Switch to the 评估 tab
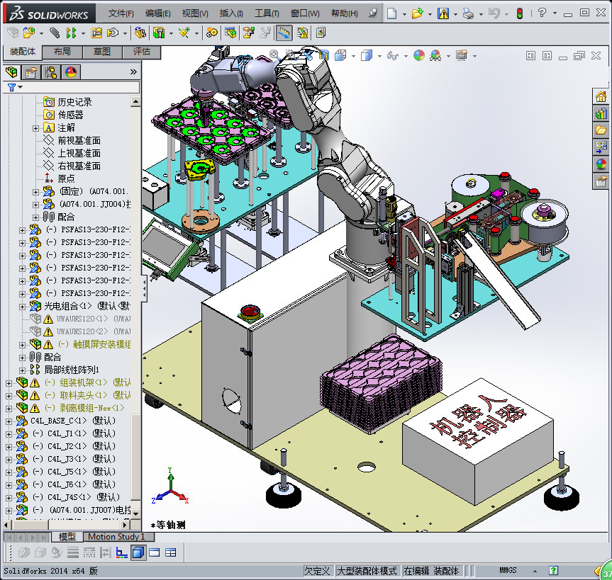 point(141,52)
